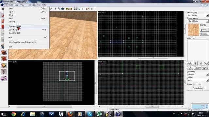
Task: Expand the Objects block dropdown
Action: pos(207,80)
